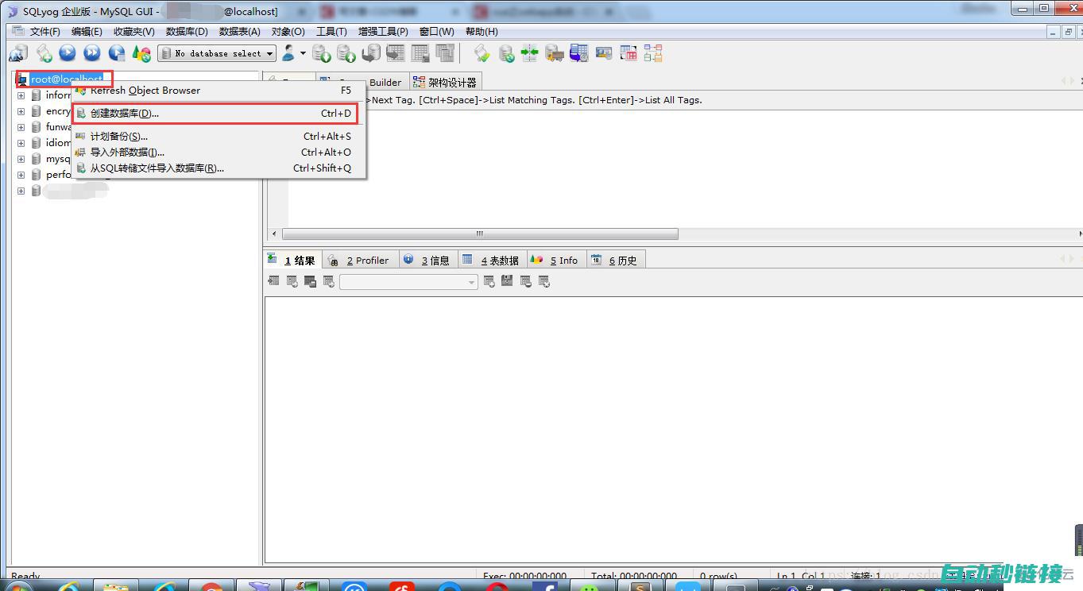Image resolution: width=1083 pixels, height=591 pixels.
Task: Click the execute and edit resultset icon
Action: (x=117, y=53)
